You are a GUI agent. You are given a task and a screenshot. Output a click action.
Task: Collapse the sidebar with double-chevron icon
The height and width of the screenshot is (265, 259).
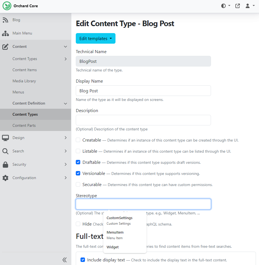tap(65, 260)
